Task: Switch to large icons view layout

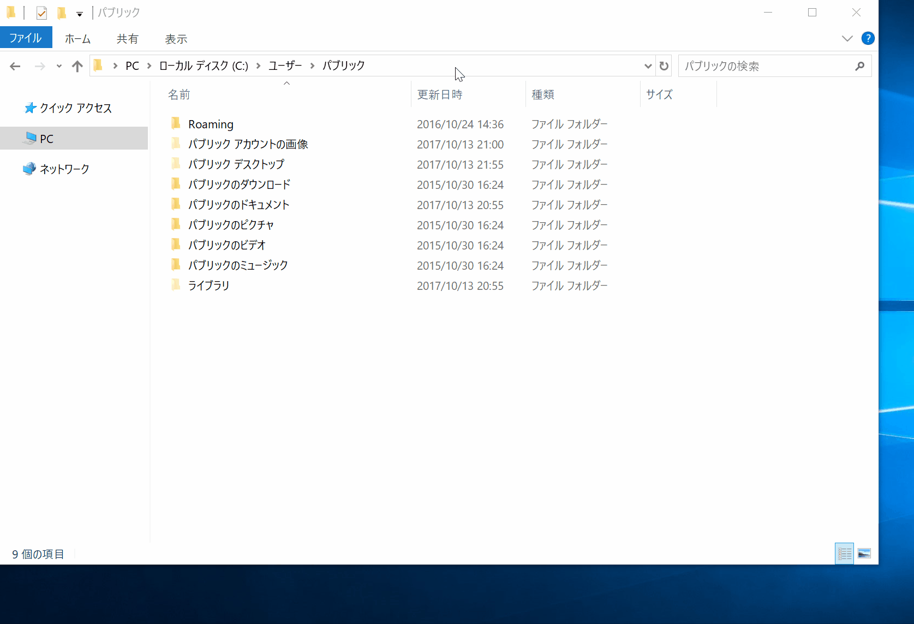Action: pyautogui.click(x=864, y=553)
